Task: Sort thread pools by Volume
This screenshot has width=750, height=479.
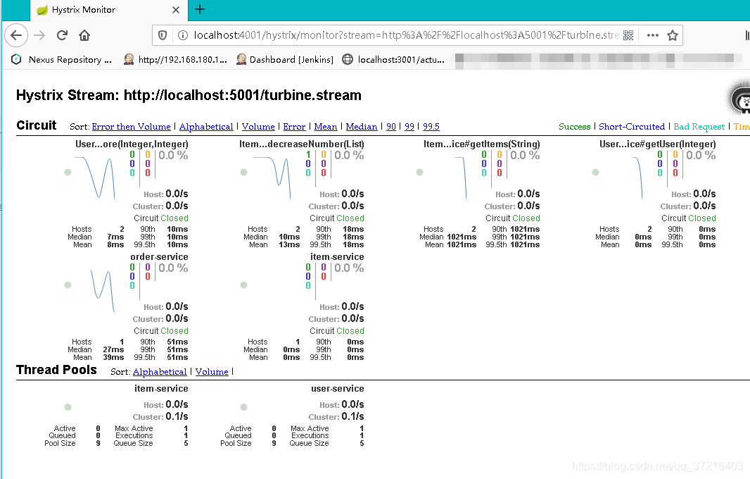Action: (212, 372)
